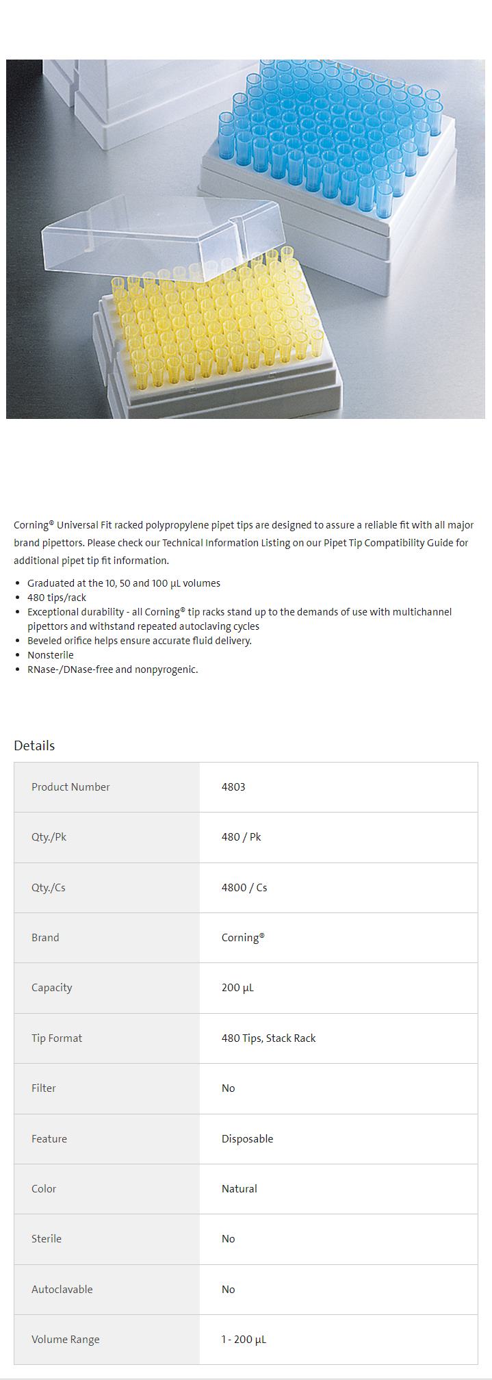Click the "480 tips/rack" bullet point
492x1380 pixels.
pyautogui.click(x=57, y=598)
